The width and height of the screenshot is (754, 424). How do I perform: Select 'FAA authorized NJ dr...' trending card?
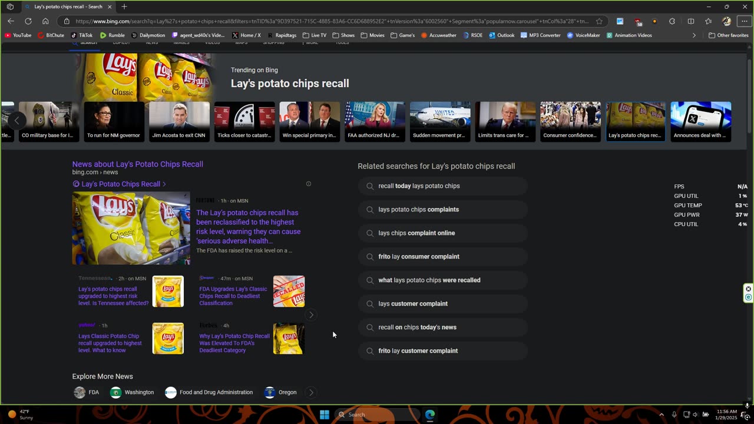pos(375,121)
